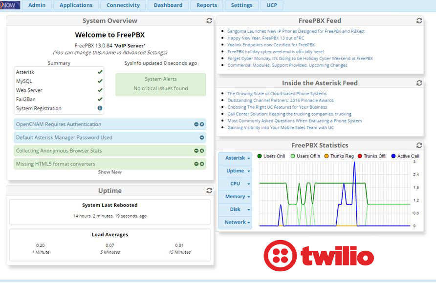Toggle Users Online series in chart legend
This screenshot has width=436, height=283.
[x=271, y=156]
